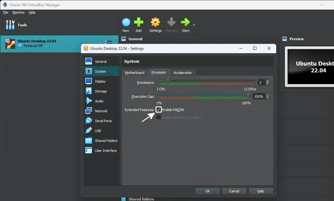The image size is (334, 201).
Task: Select the Ubuntu Desktop 22.04 machine entry
Action: point(59,44)
